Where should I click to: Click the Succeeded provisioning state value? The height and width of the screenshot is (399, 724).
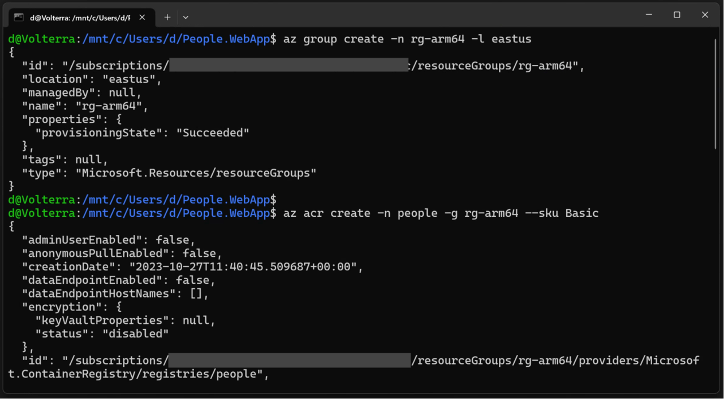pos(213,132)
